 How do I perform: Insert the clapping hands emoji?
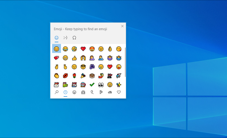coord(56,76)
